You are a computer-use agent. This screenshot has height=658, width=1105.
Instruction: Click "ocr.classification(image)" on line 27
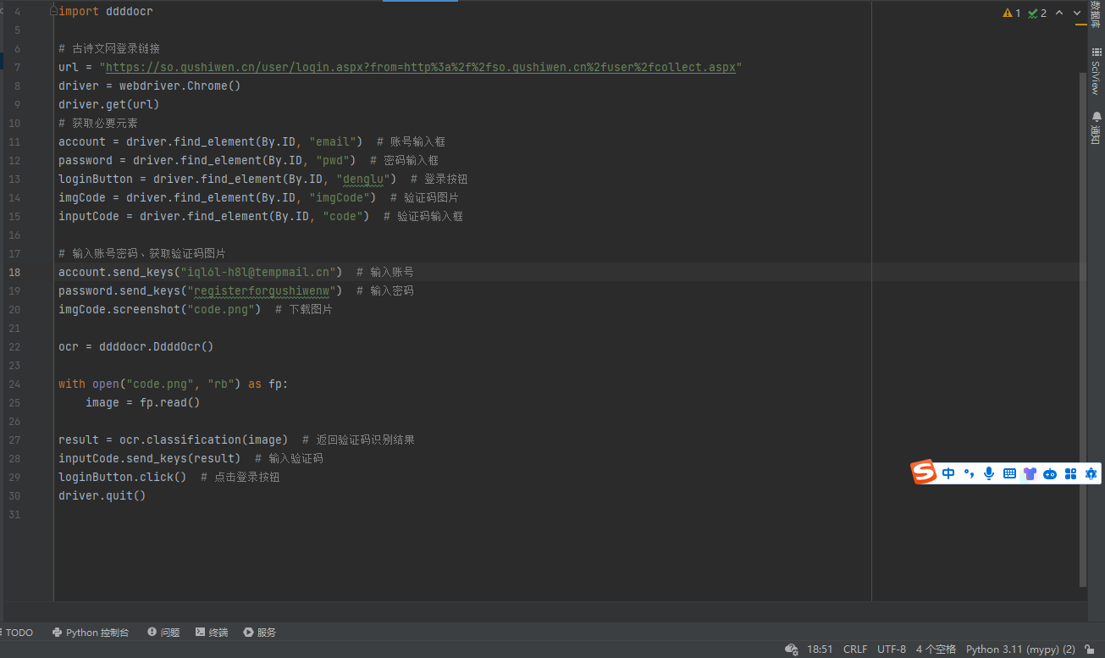[204, 440]
